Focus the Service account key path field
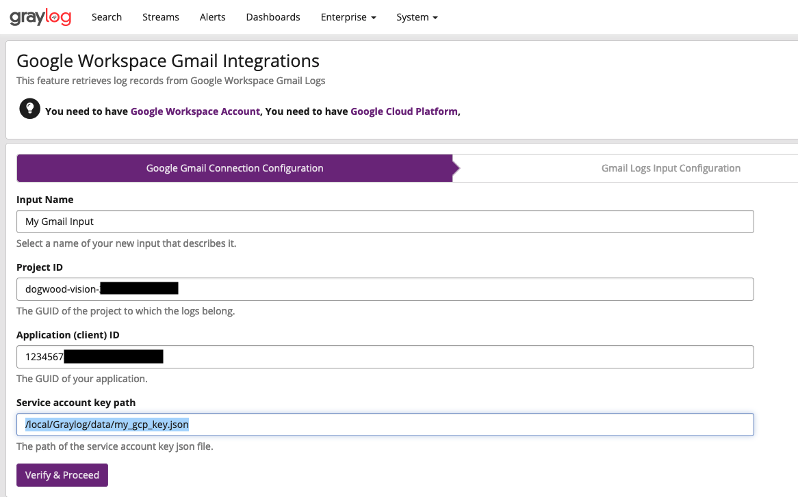This screenshot has width=798, height=497. tap(385, 424)
